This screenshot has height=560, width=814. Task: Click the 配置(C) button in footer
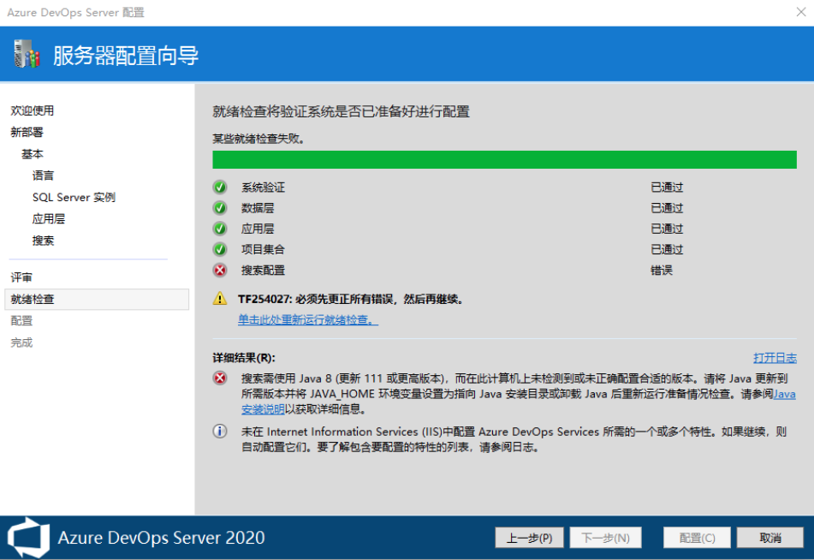tap(697, 538)
